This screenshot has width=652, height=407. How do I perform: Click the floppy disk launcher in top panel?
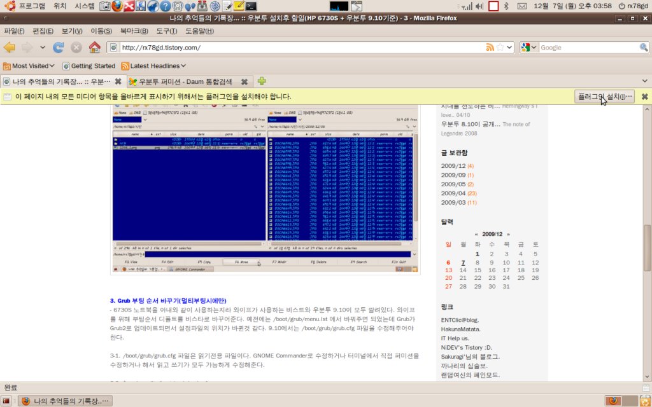pyautogui.click(x=141, y=6)
